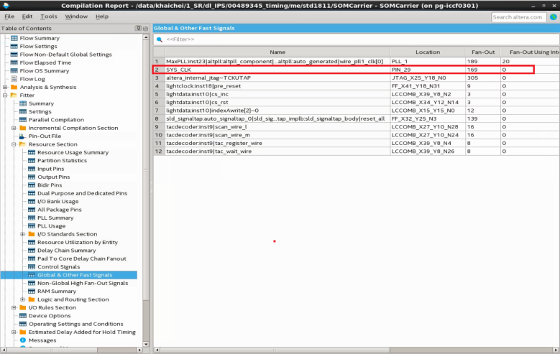Click Output Pins table icon

(32, 177)
